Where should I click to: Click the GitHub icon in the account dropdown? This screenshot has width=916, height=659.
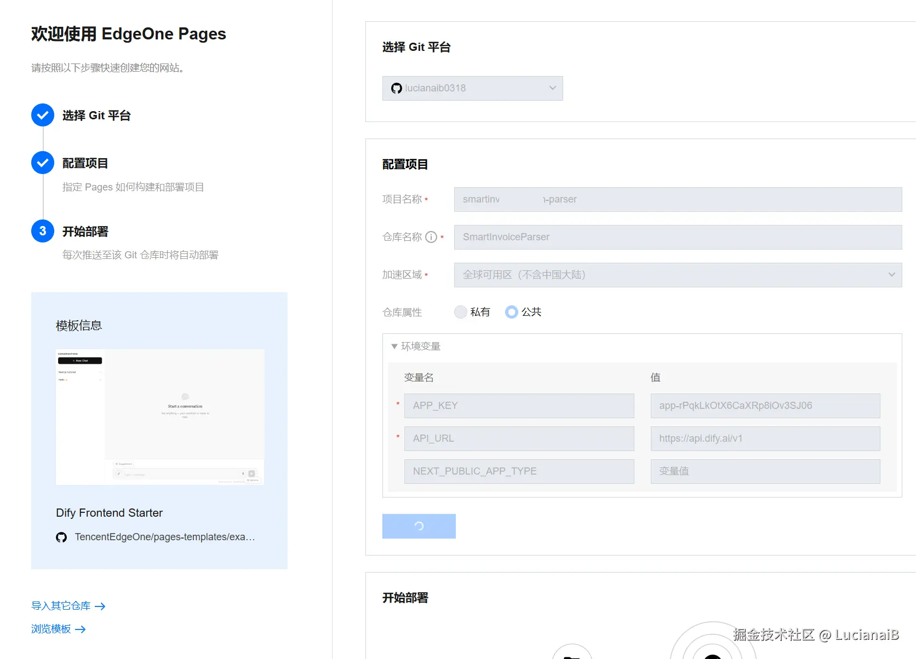pos(397,88)
